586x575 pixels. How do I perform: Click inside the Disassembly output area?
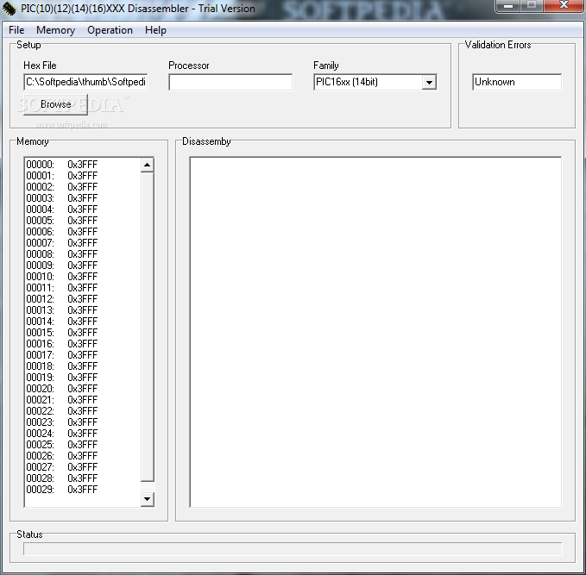[375, 332]
